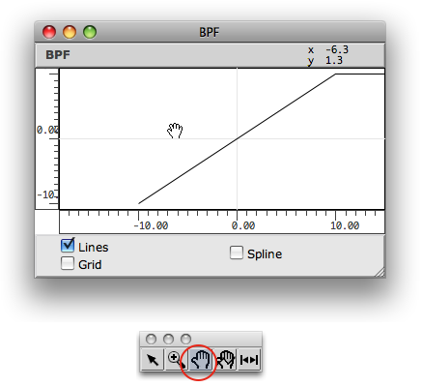Click the fit-to-extent arrows tool
This screenshot has width=422, height=387.
249,359
